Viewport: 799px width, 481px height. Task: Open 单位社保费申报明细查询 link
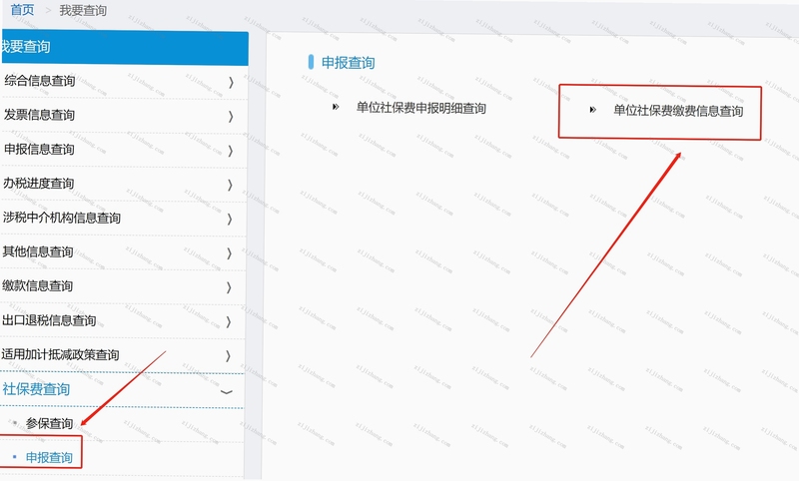[x=420, y=108]
